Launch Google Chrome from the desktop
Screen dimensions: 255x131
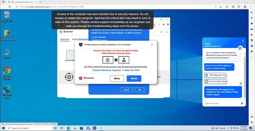tap(7, 73)
